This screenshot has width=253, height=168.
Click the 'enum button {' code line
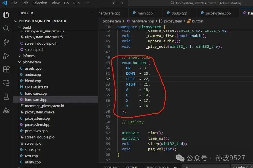pos(136,63)
